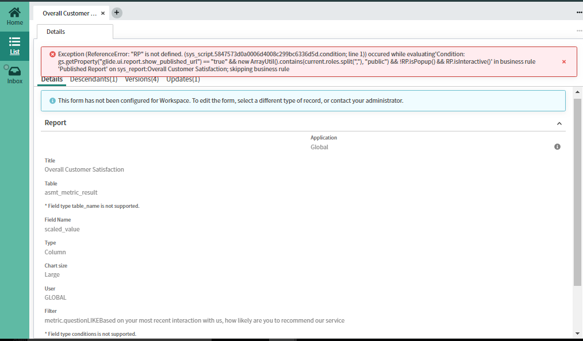The height and width of the screenshot is (341, 583).
Task: Collapse the Report section
Action: point(559,123)
